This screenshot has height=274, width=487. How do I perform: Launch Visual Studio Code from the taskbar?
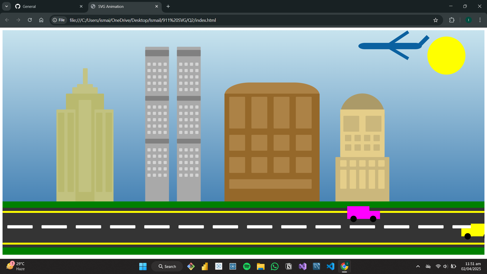[x=330, y=266]
